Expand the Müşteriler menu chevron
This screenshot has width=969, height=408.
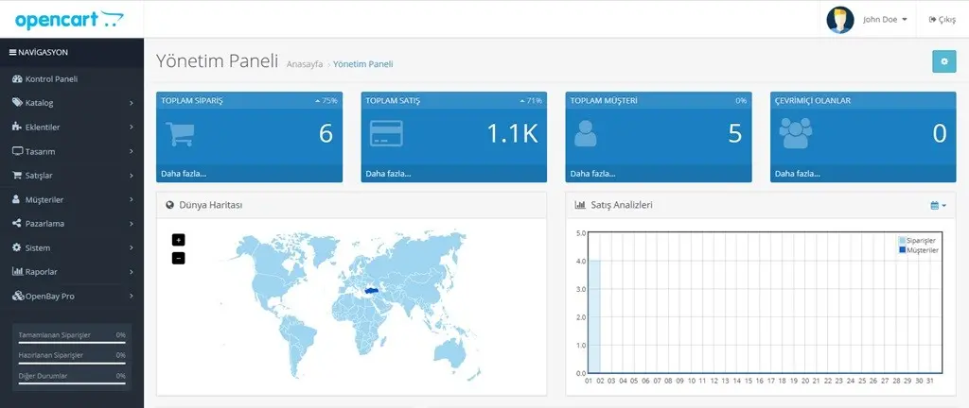pos(132,199)
